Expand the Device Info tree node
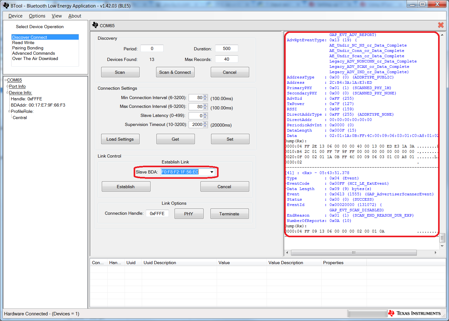The height and width of the screenshot is (321, 449). [x=7, y=93]
